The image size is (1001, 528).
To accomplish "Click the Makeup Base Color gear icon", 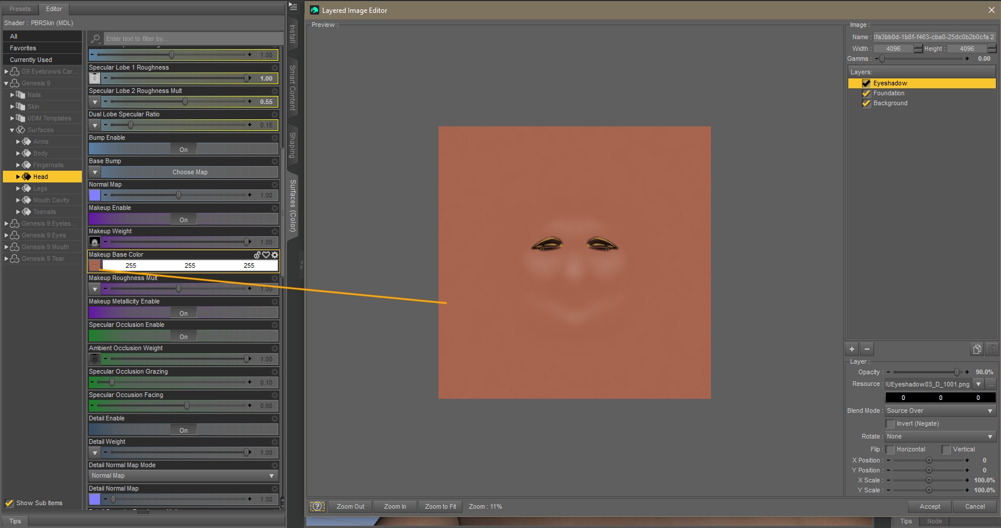I will point(275,255).
